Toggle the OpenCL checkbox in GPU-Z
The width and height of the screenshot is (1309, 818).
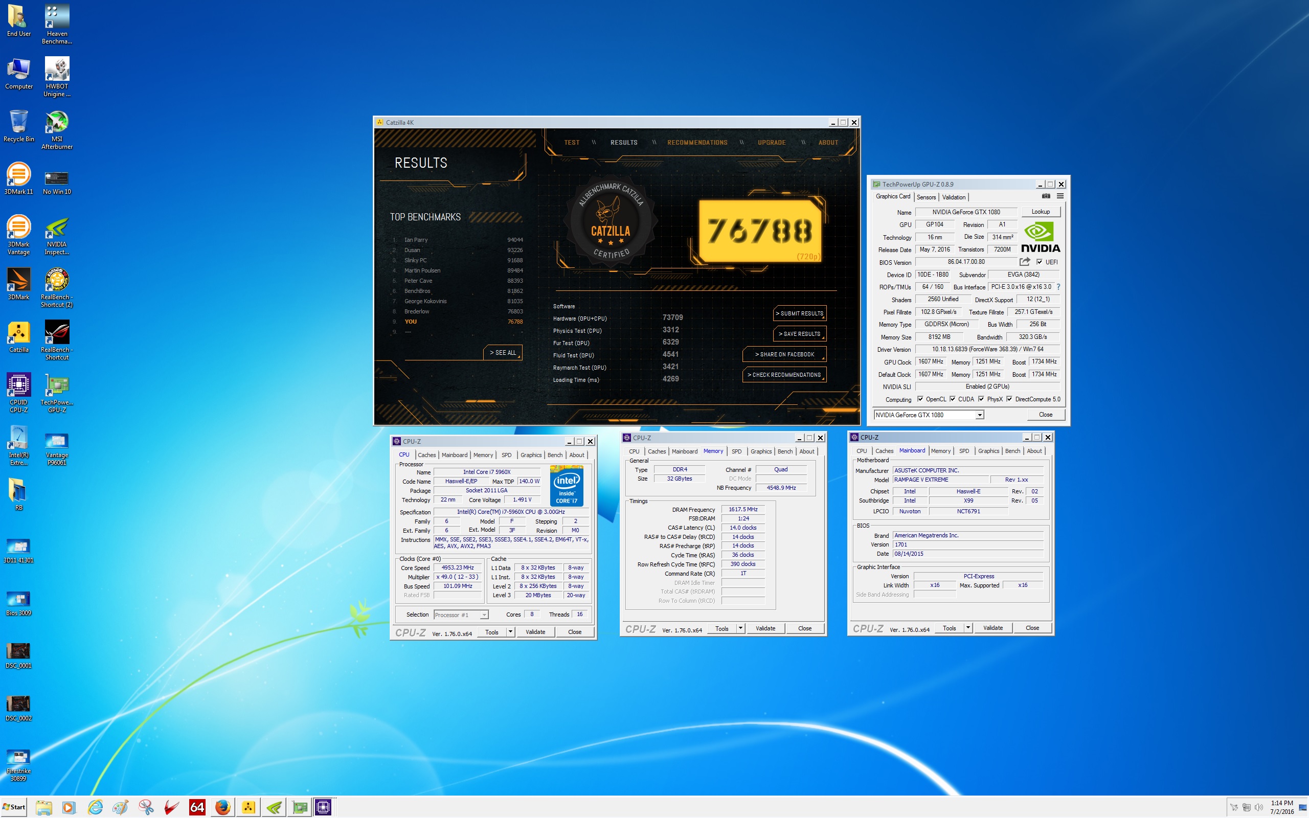point(920,399)
